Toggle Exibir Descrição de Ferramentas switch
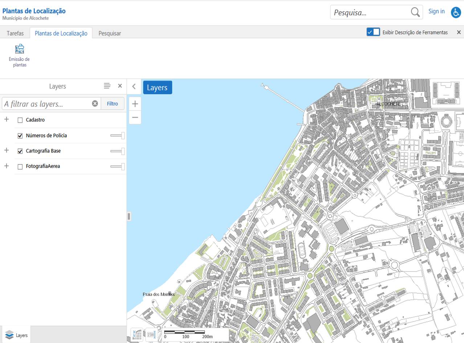 pyautogui.click(x=373, y=32)
